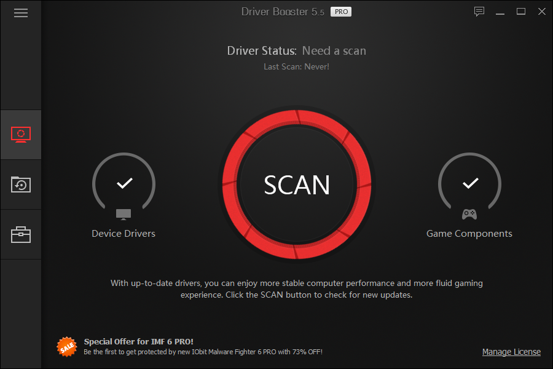Toggle the Game Components checkmark gauge
The width and height of the screenshot is (553, 369).
(470, 183)
